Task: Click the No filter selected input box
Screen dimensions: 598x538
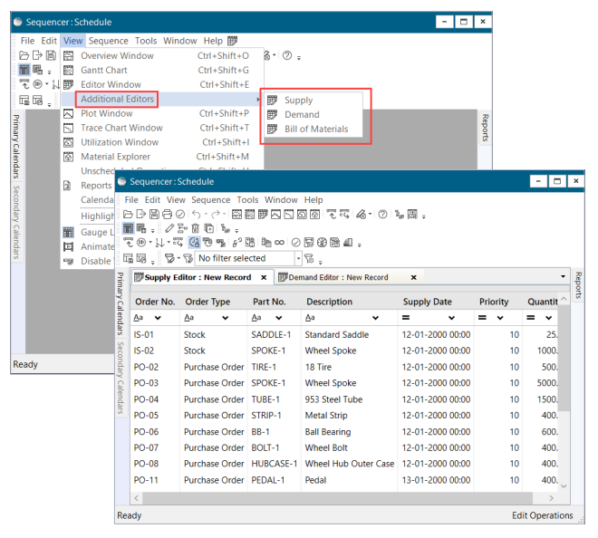Action: [245, 258]
